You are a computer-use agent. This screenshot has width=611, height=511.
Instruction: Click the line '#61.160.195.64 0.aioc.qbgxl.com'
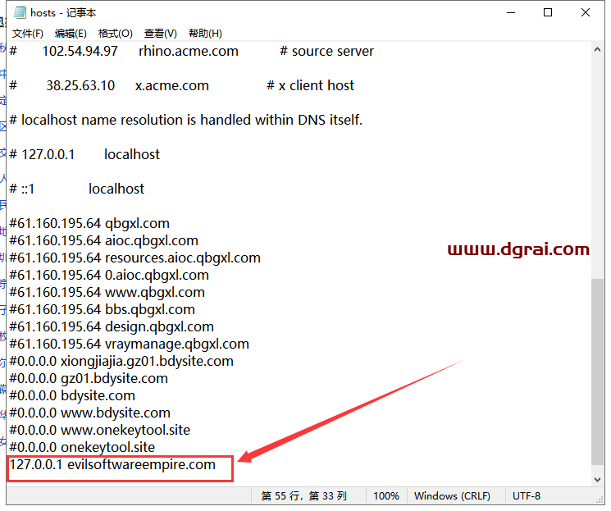[109, 275]
